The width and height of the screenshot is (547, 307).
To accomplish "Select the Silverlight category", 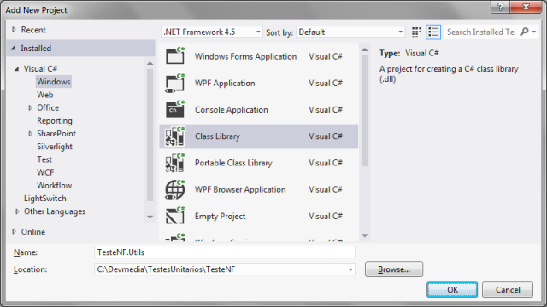I will 55,147.
